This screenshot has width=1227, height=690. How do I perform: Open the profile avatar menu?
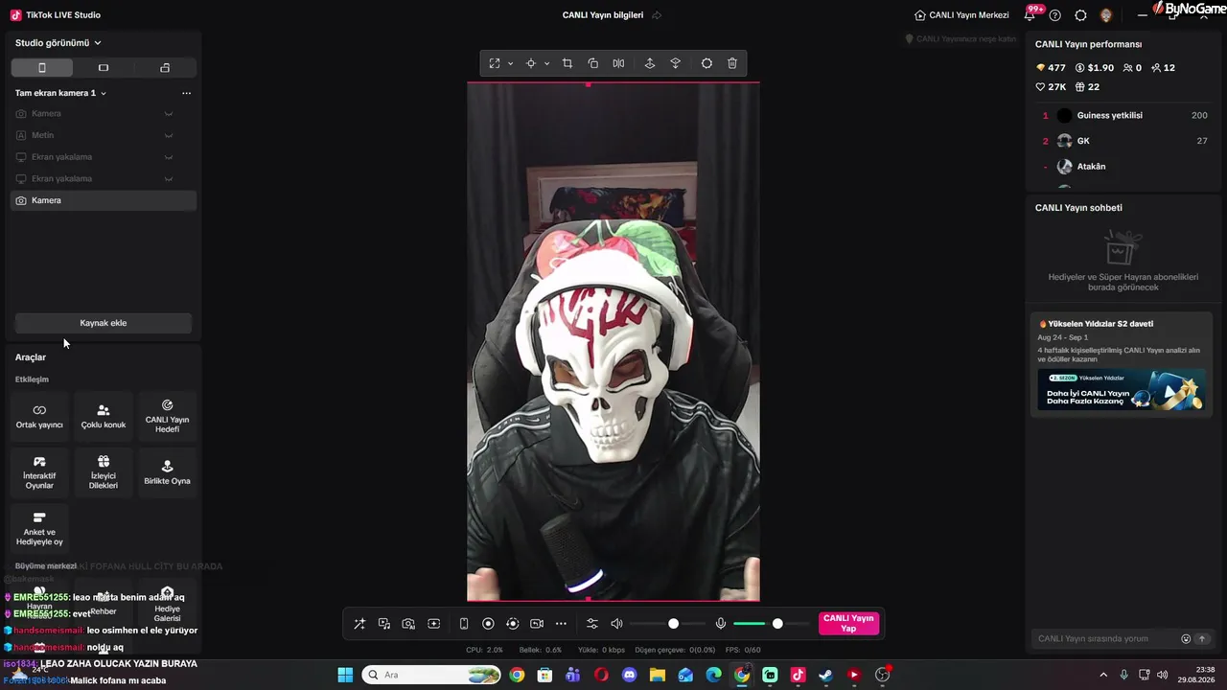pos(1106,15)
